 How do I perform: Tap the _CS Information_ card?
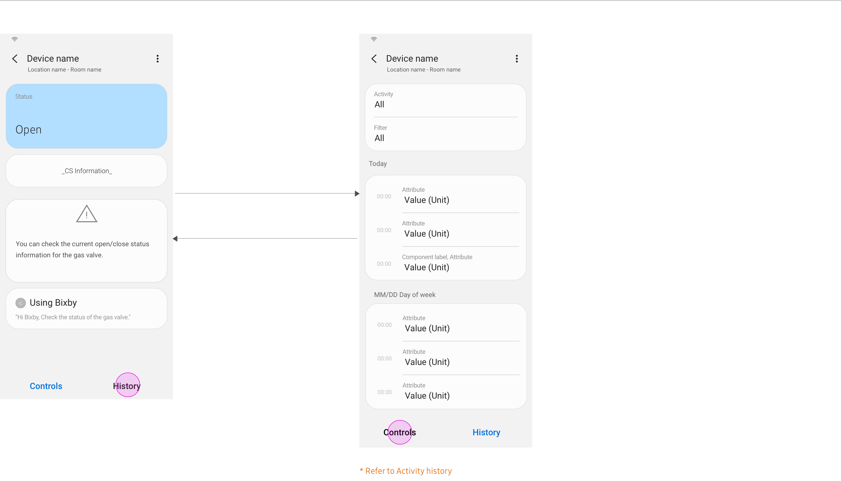(x=87, y=171)
